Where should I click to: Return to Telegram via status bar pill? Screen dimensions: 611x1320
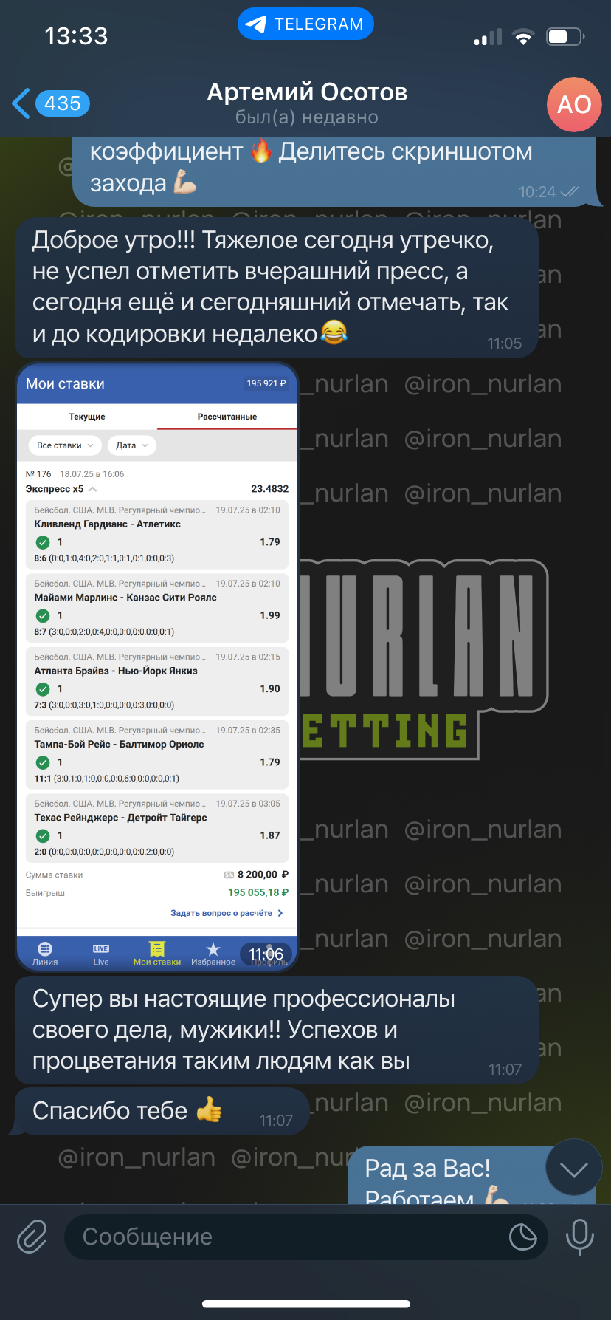305,24
